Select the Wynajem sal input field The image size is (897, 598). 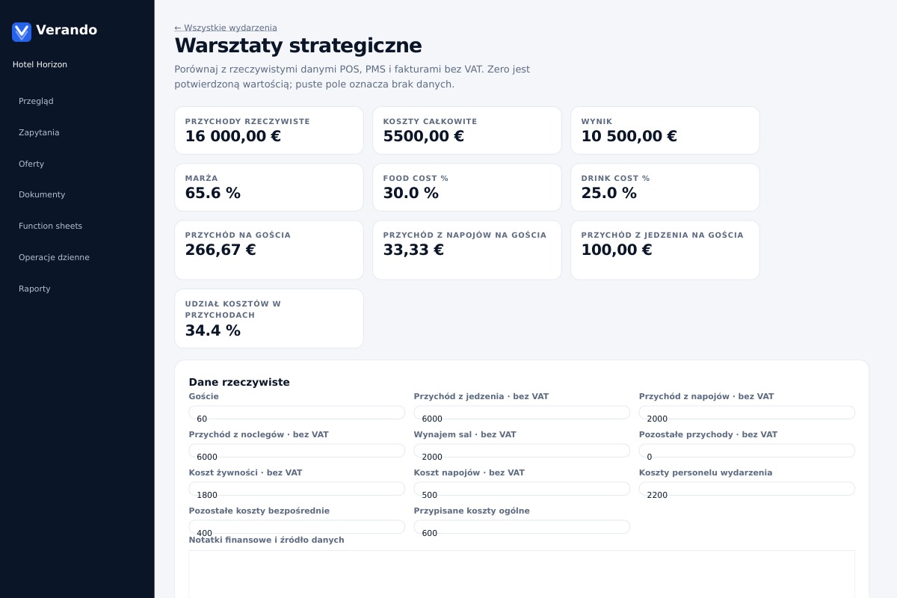(522, 451)
